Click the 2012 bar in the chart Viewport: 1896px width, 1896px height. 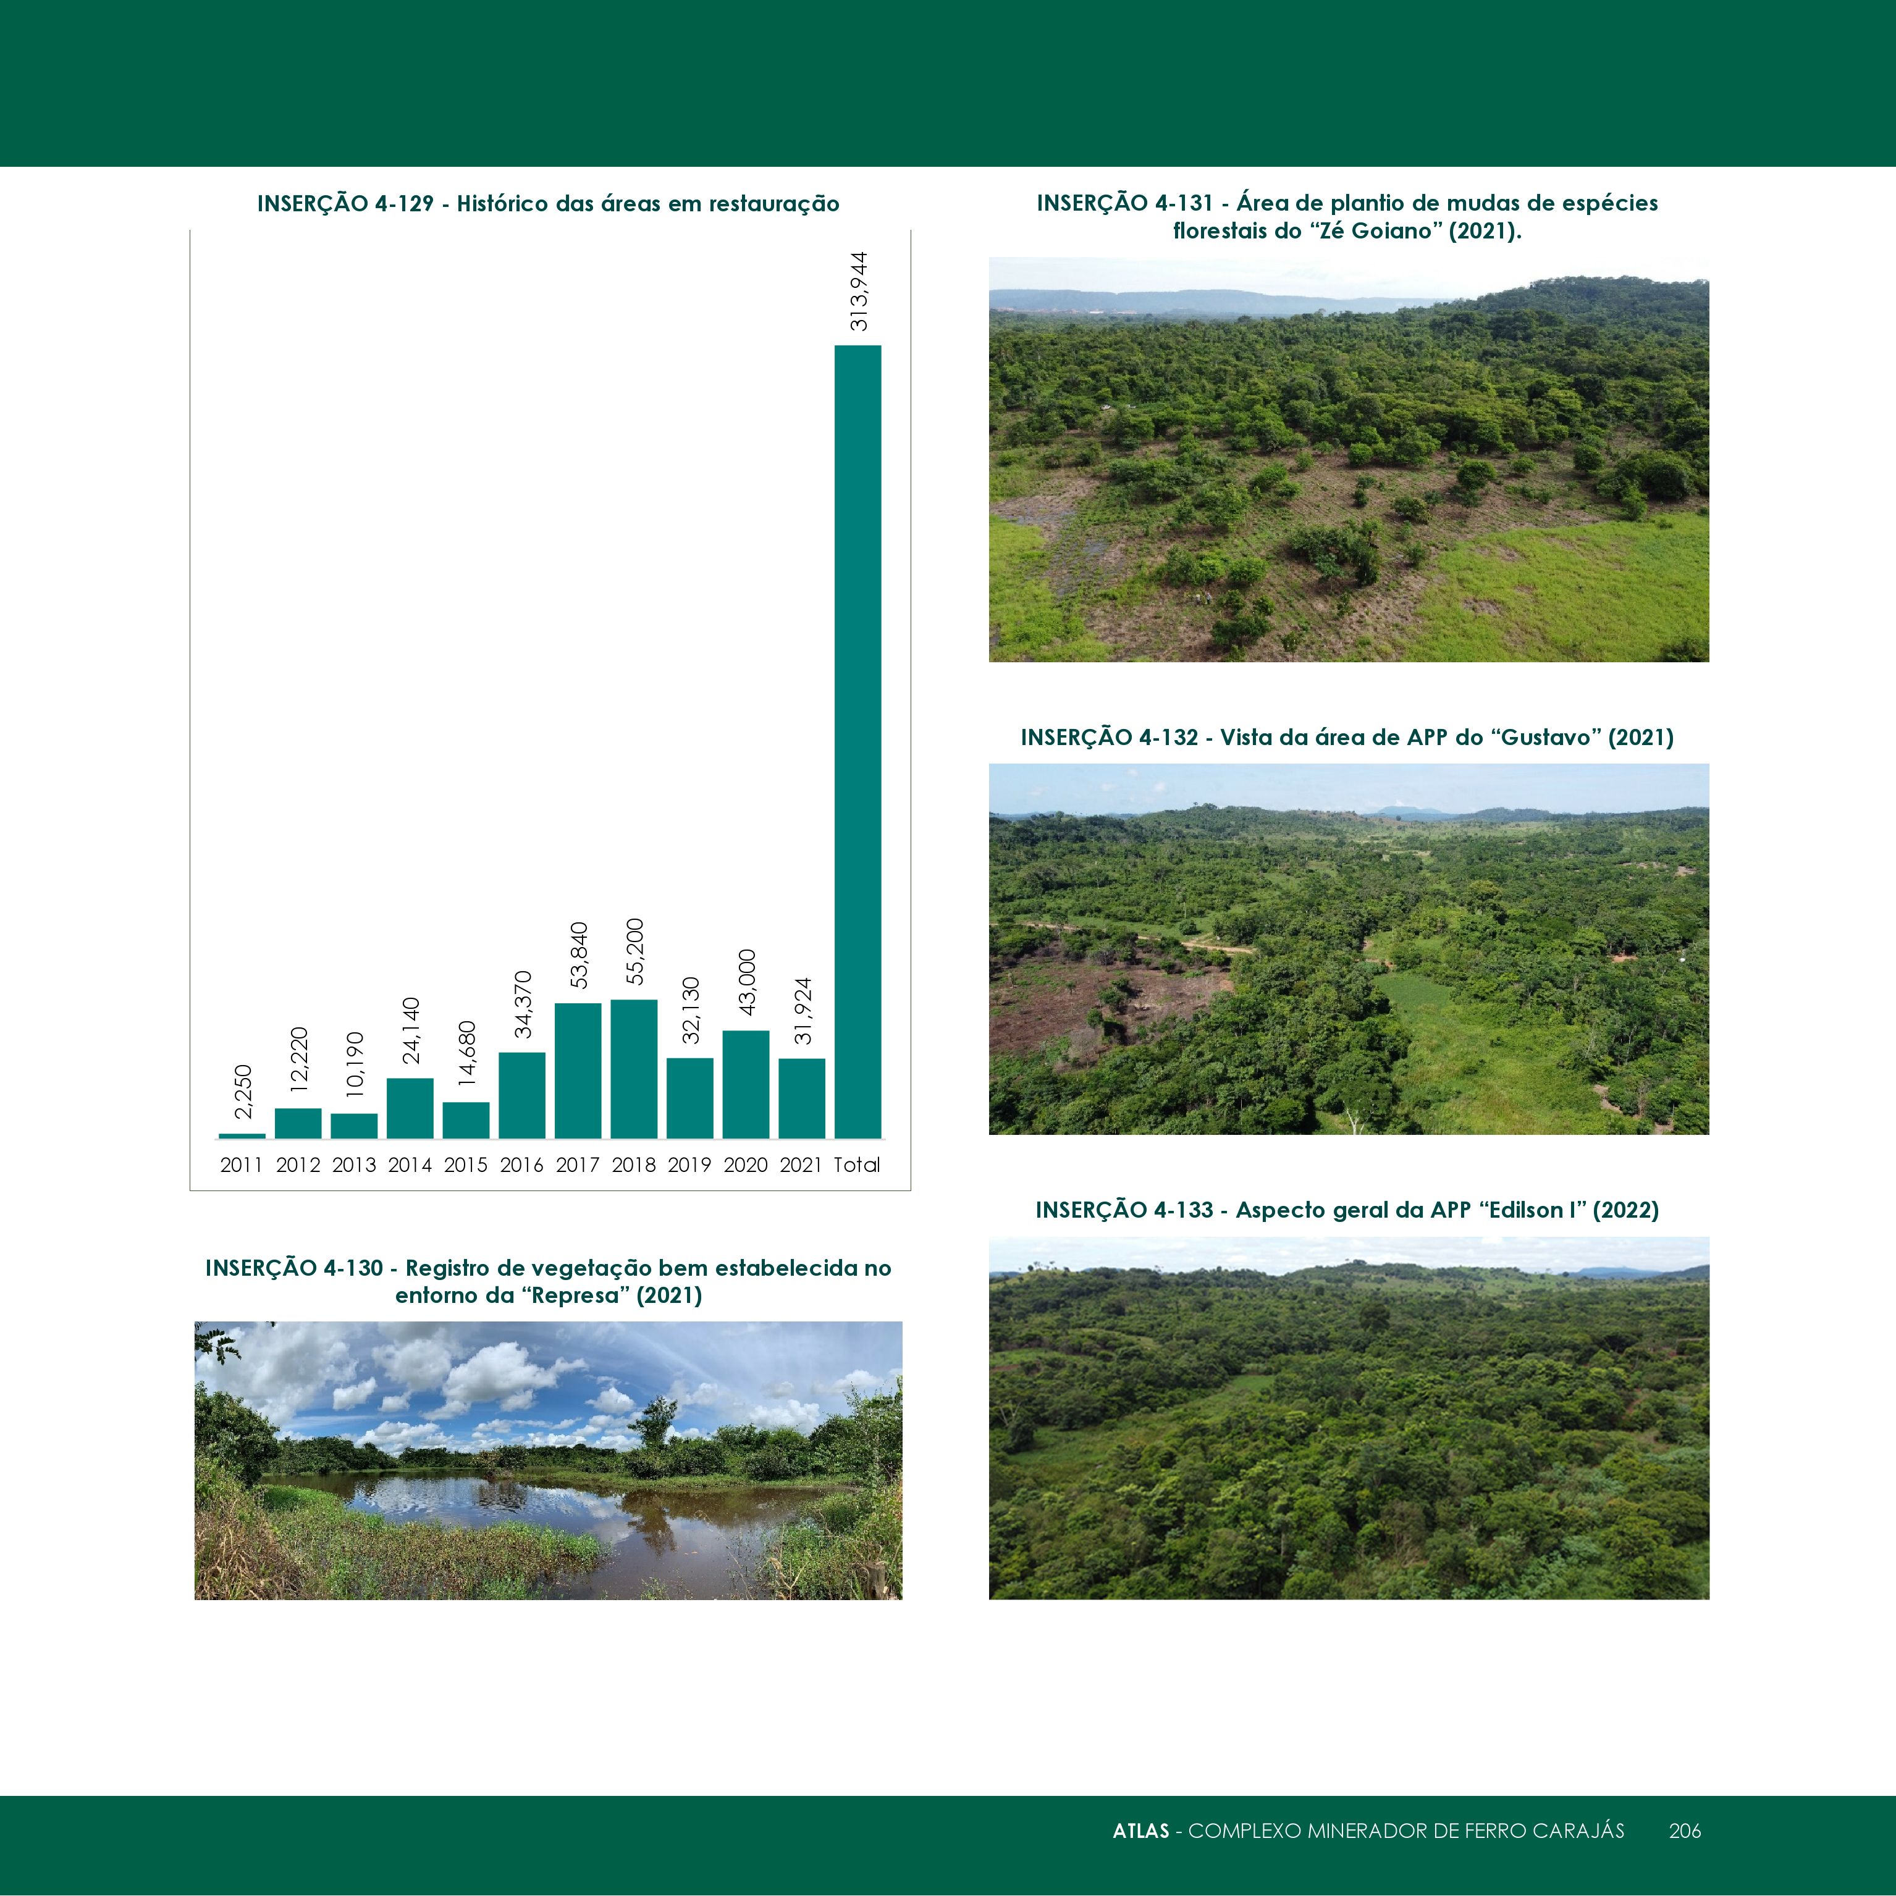[x=298, y=1123]
